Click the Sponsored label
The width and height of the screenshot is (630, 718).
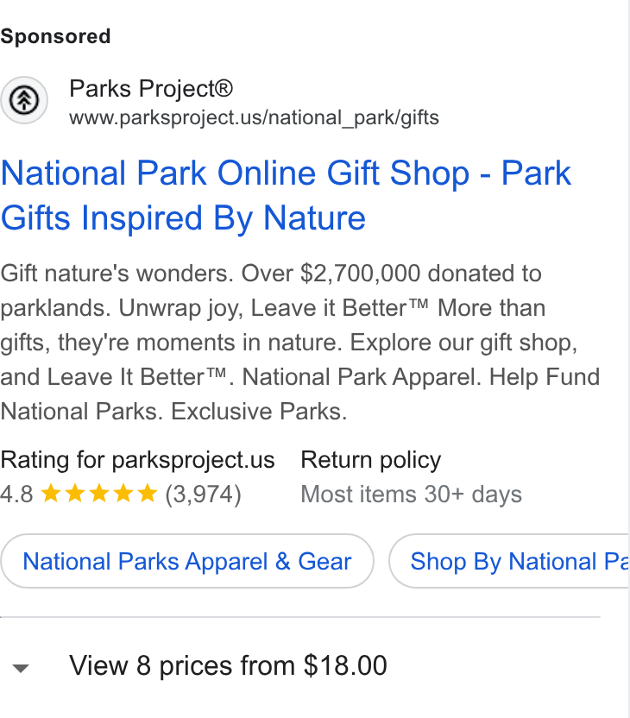[55, 36]
